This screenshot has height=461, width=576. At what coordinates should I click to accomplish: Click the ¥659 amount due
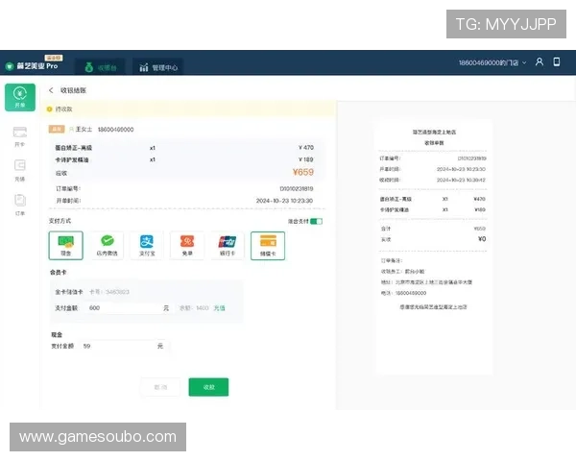[x=303, y=172]
